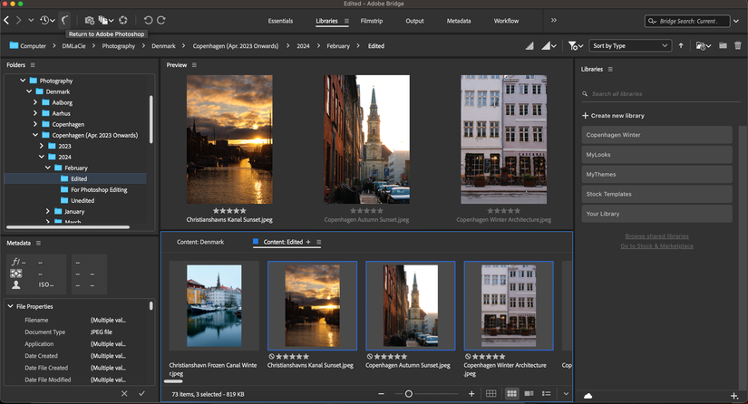Switch to list view layout
Screen dimensions: 748x404
[545, 394]
